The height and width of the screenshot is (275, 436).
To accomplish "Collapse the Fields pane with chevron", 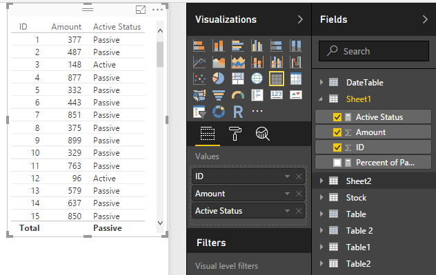I will 425,19.
